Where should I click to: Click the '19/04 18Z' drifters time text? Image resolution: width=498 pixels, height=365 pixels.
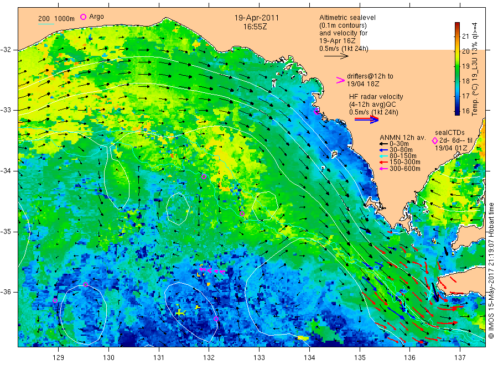pyautogui.click(x=363, y=84)
